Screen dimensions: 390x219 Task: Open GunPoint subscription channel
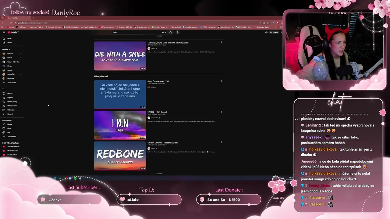click(x=10, y=54)
